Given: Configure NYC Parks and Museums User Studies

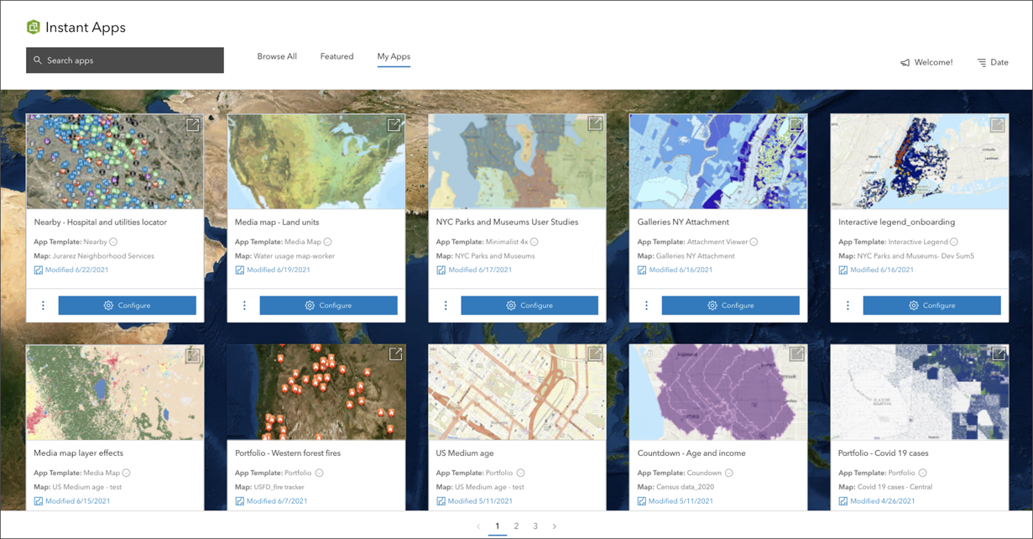Looking at the screenshot, I should (x=530, y=306).
